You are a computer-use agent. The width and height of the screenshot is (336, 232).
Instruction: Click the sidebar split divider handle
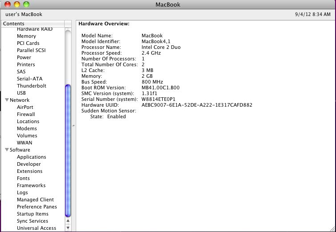(74, 126)
